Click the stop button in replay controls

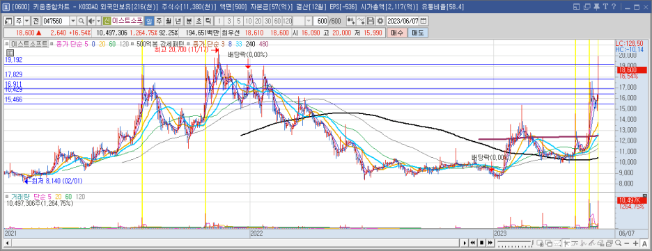point(481,243)
